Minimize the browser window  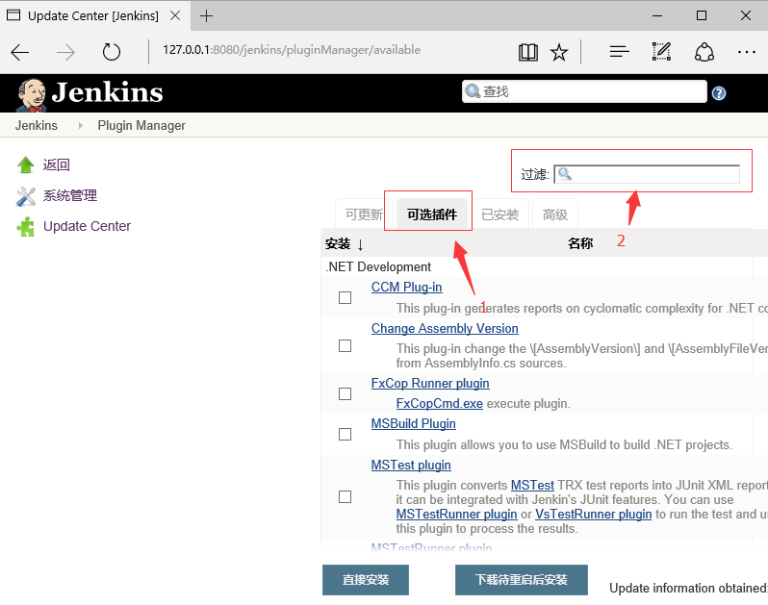tap(657, 15)
